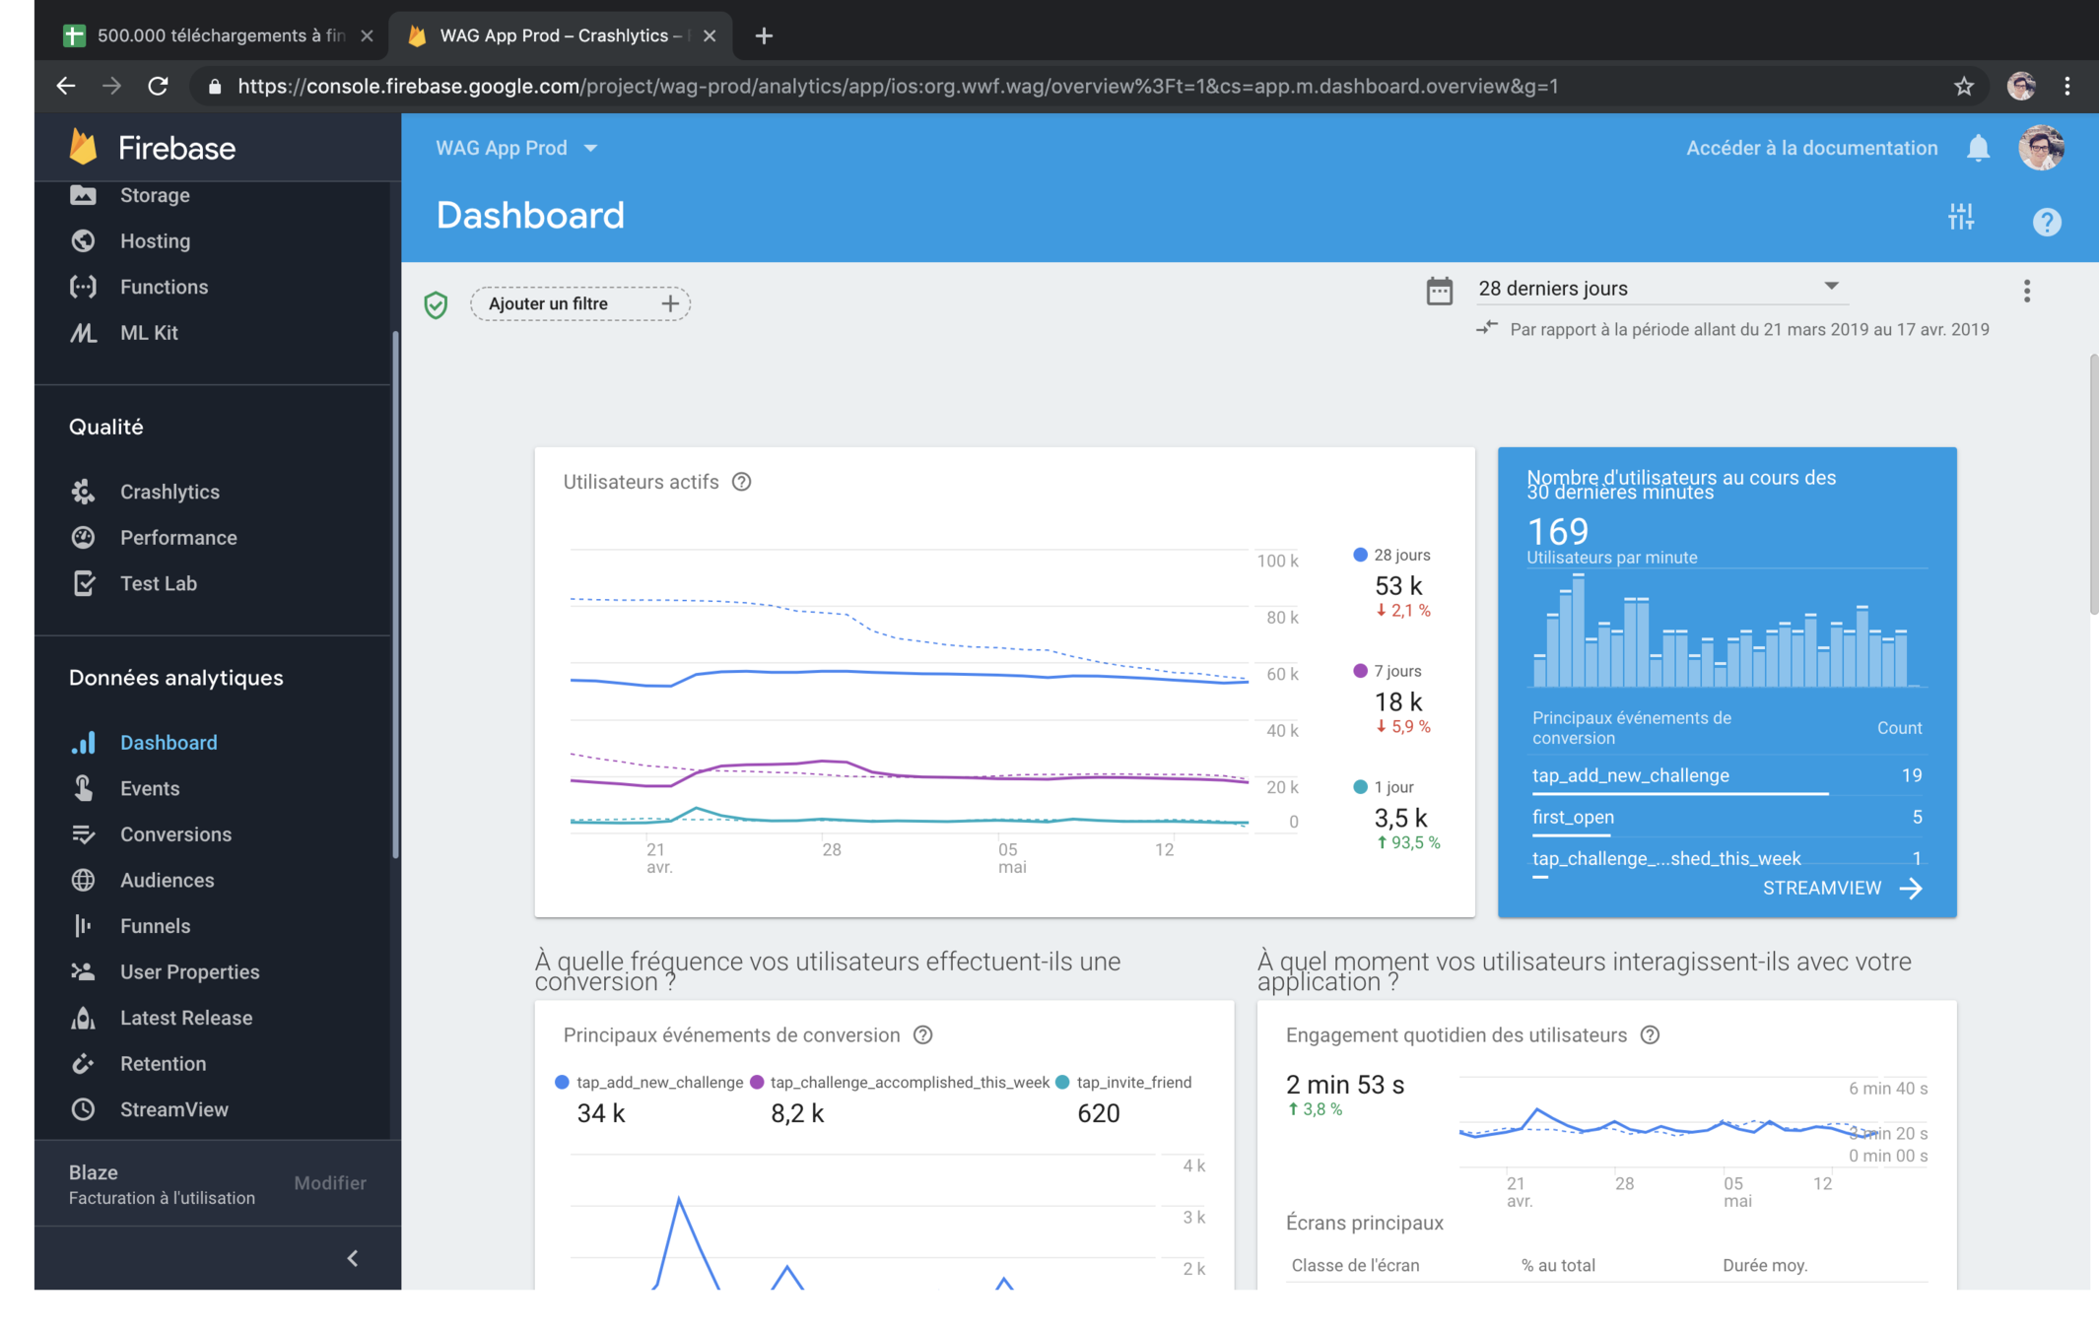The image size is (2099, 1330).
Task: Open the notifications bell icon
Action: click(x=1978, y=148)
